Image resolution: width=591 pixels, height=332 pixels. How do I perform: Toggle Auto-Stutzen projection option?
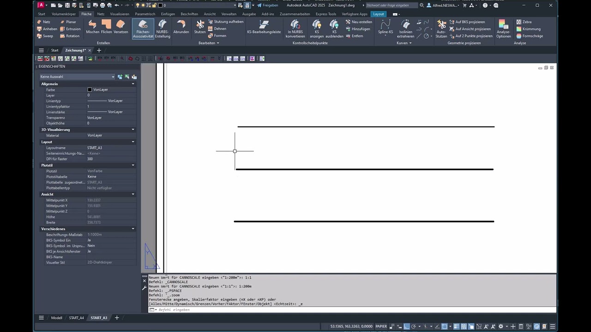(x=441, y=29)
